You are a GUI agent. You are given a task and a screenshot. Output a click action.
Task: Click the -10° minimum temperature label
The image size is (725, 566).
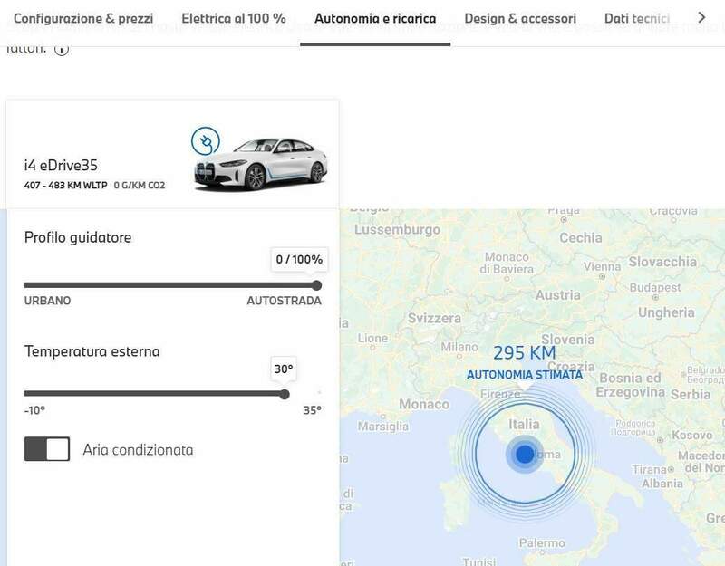(34, 410)
